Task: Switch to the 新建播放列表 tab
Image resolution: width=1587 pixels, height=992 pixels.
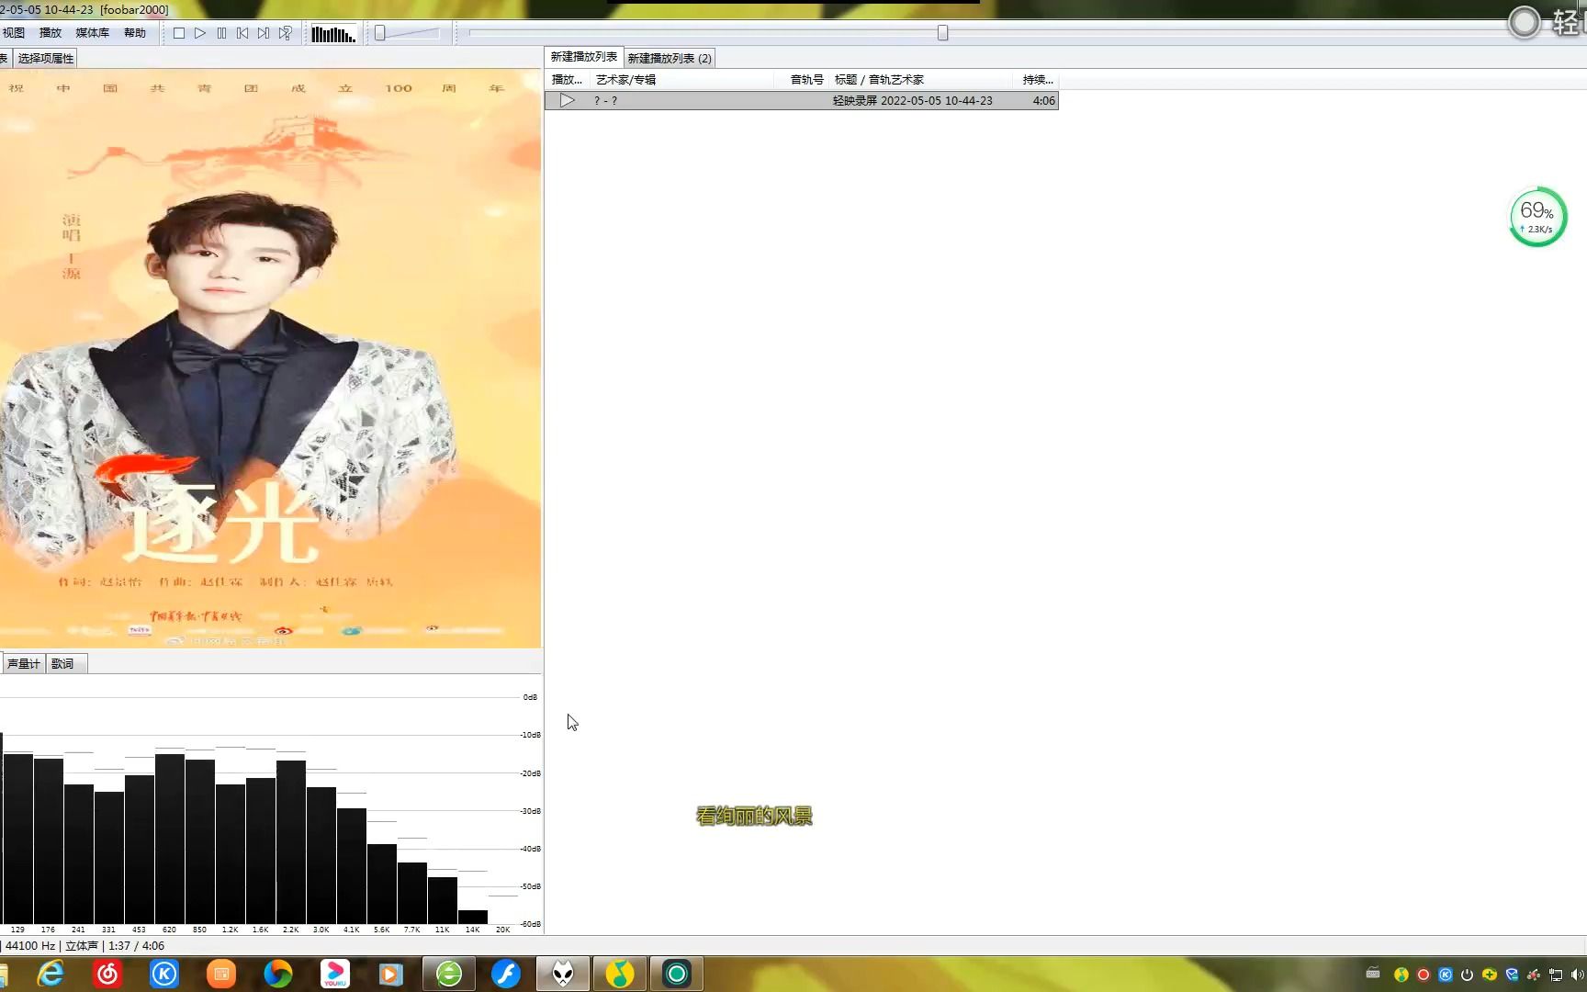Action: (584, 57)
